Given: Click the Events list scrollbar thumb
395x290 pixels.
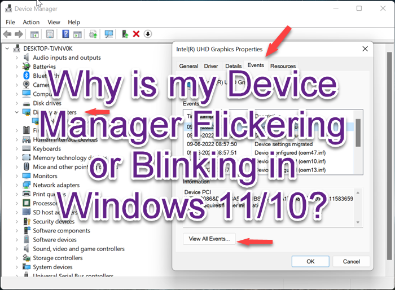Looking at the screenshot, I should pyautogui.click(x=358, y=133).
